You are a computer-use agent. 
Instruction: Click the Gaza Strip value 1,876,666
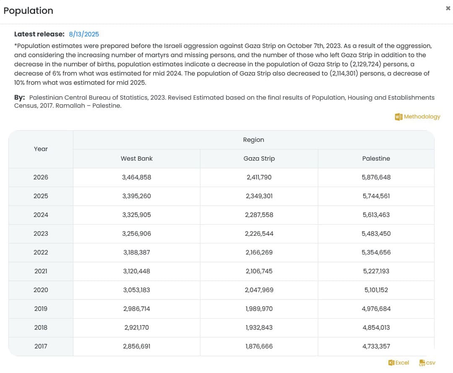click(x=259, y=347)
